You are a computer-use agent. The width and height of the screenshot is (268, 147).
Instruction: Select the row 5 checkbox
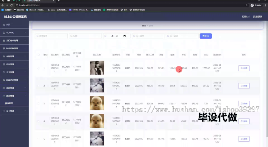tap(38, 139)
